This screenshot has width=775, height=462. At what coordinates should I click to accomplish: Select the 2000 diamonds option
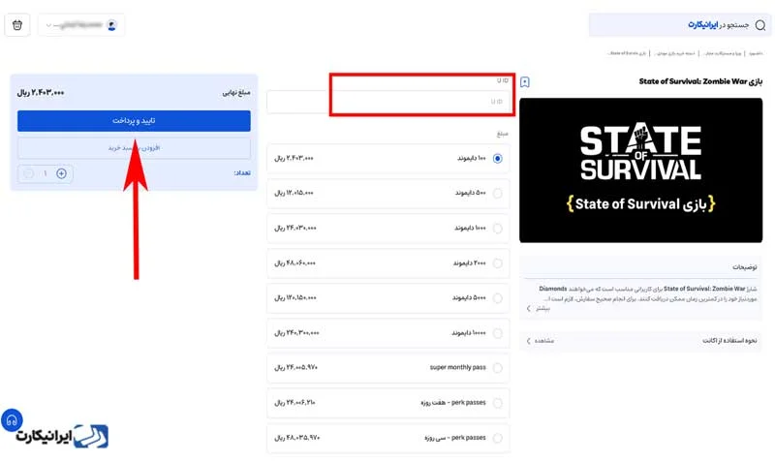[x=388, y=263]
